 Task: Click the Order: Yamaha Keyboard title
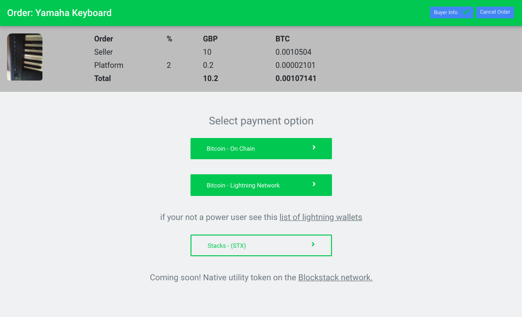[x=59, y=13]
